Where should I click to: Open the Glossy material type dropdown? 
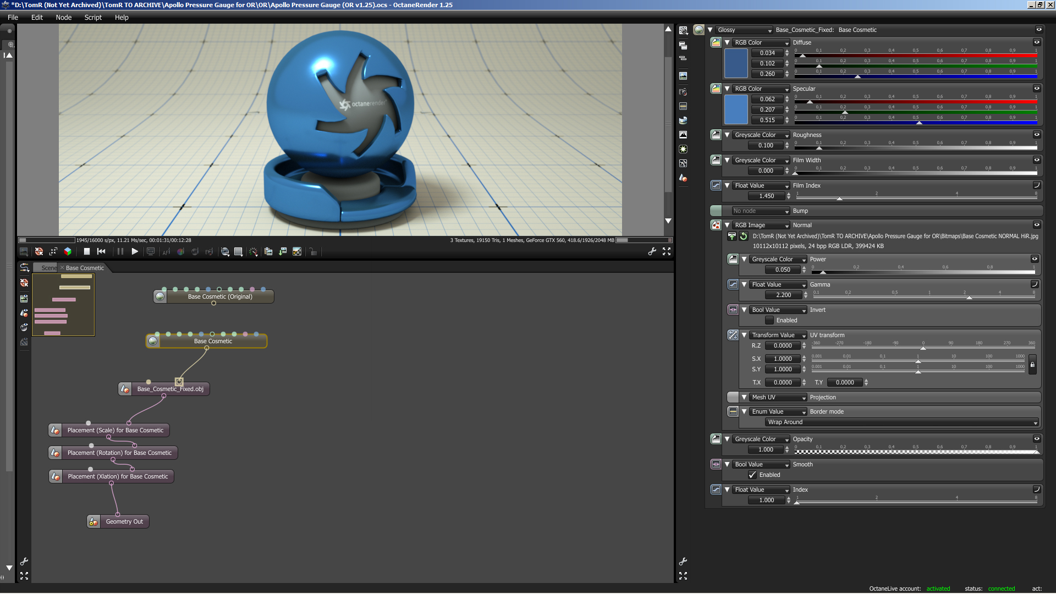click(x=744, y=30)
